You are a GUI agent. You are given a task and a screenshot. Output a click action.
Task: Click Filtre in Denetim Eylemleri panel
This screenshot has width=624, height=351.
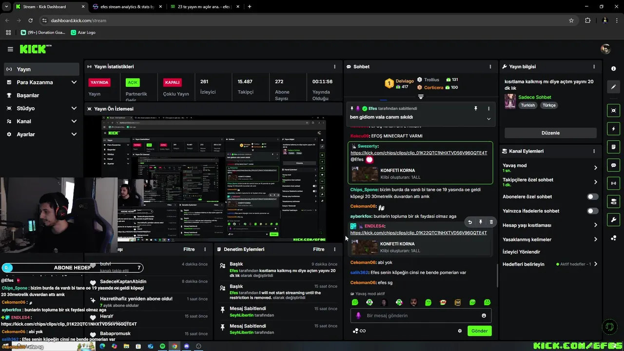318,249
